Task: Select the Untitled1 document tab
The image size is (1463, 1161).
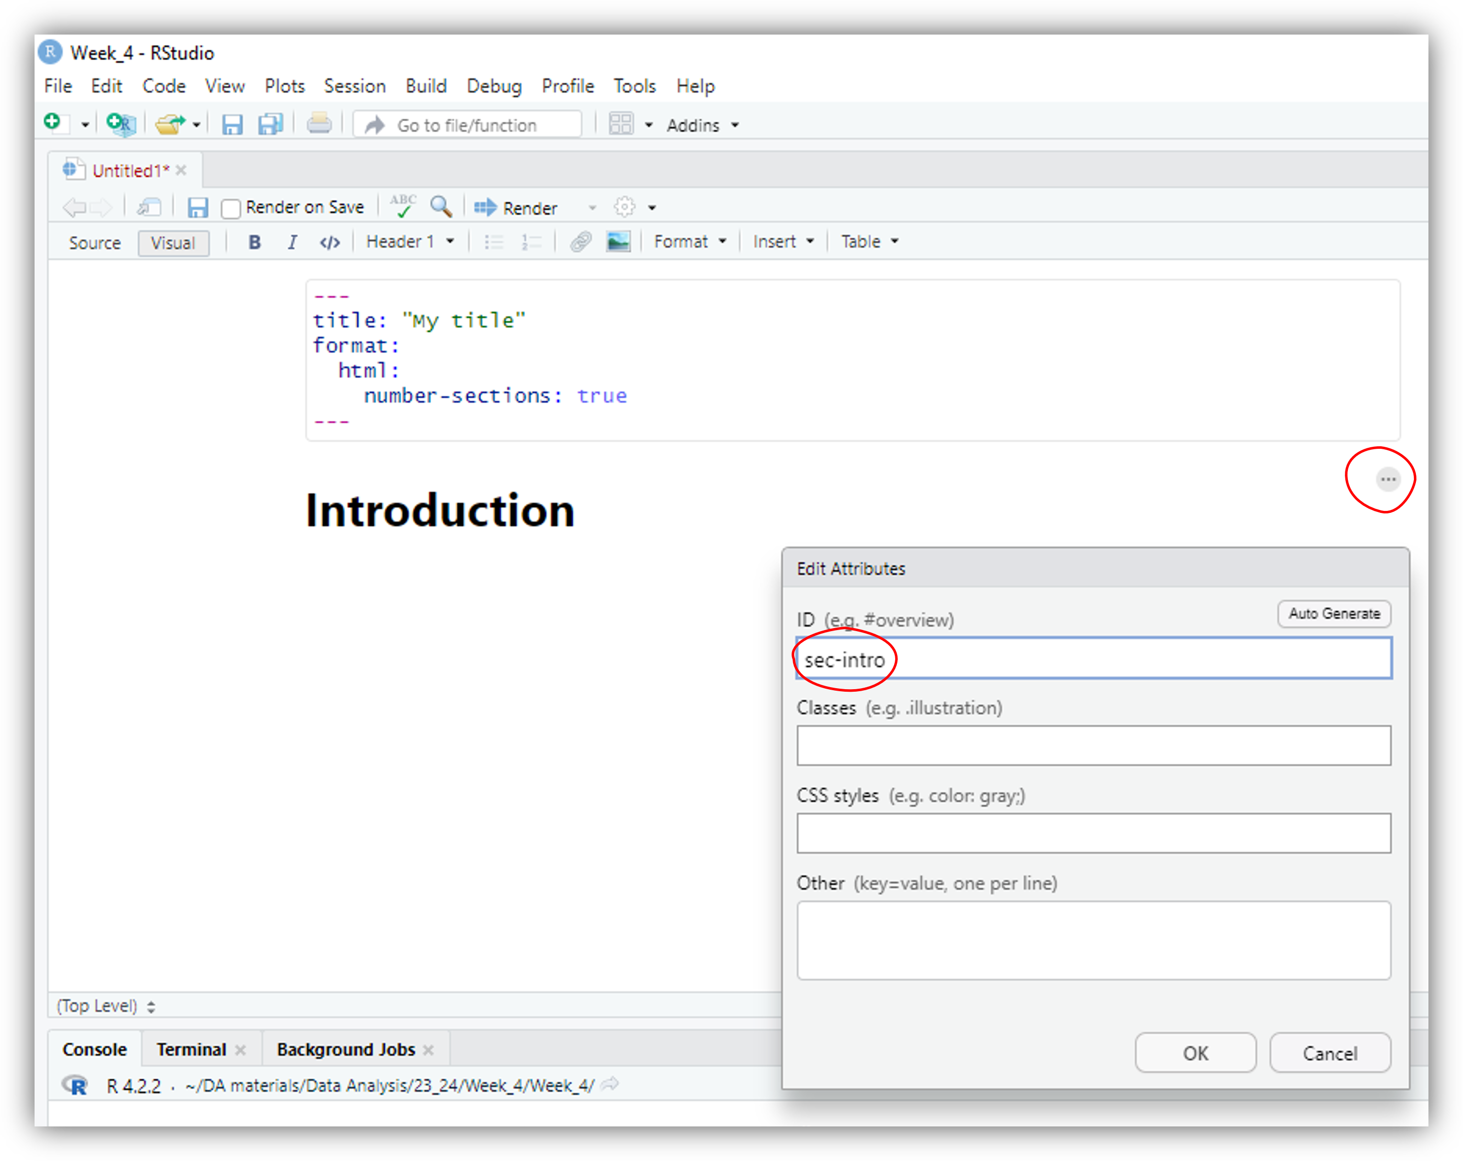Action: pyautogui.click(x=130, y=170)
